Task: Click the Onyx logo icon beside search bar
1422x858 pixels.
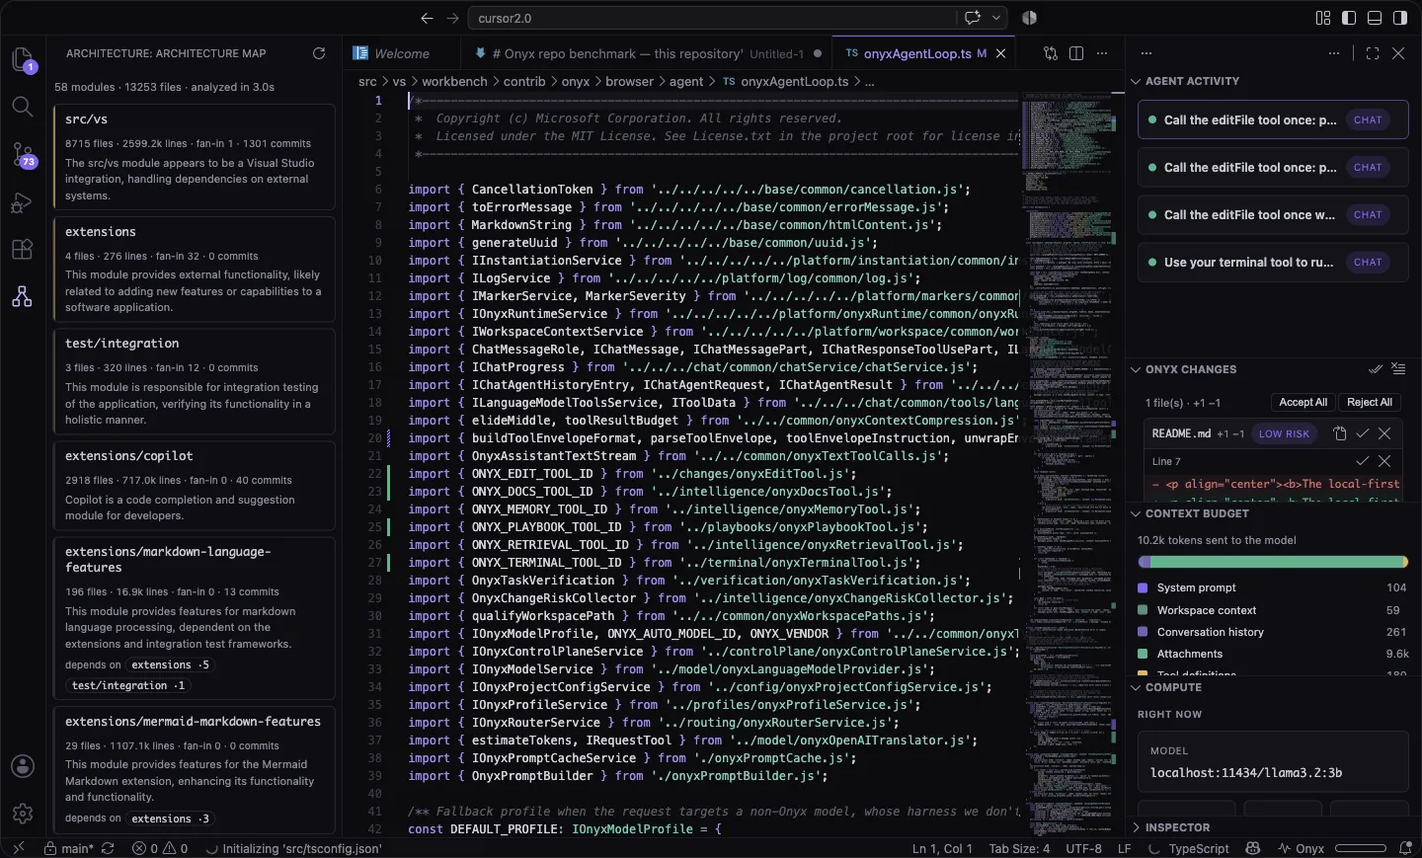Action: (1030, 18)
